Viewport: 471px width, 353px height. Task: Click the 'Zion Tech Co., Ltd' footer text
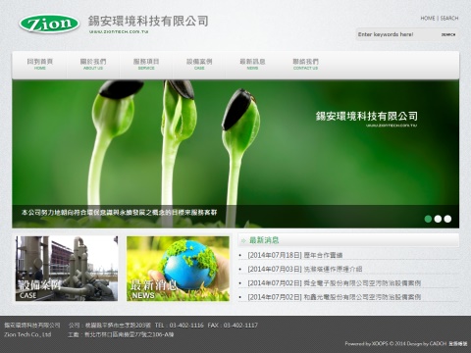click(27, 334)
